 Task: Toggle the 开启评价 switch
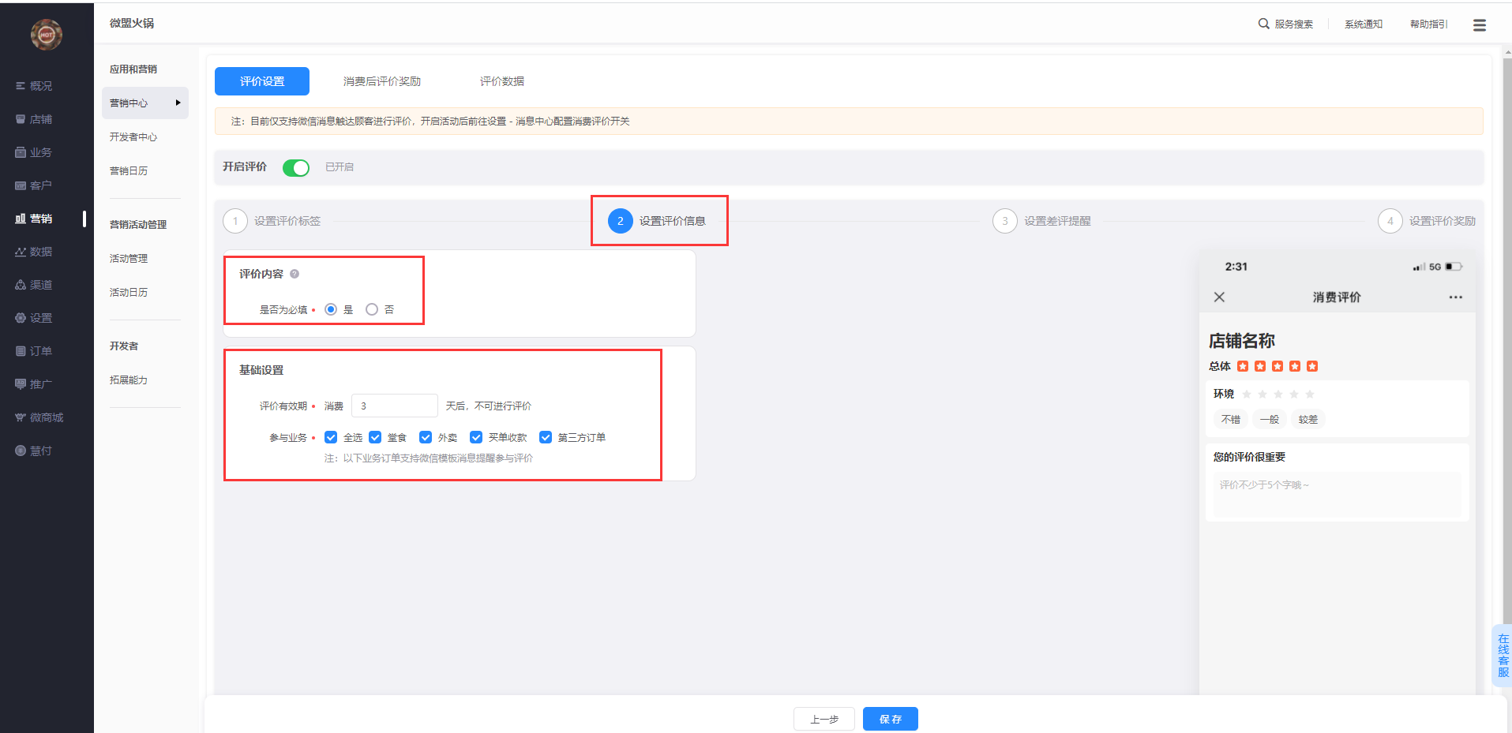click(x=296, y=167)
